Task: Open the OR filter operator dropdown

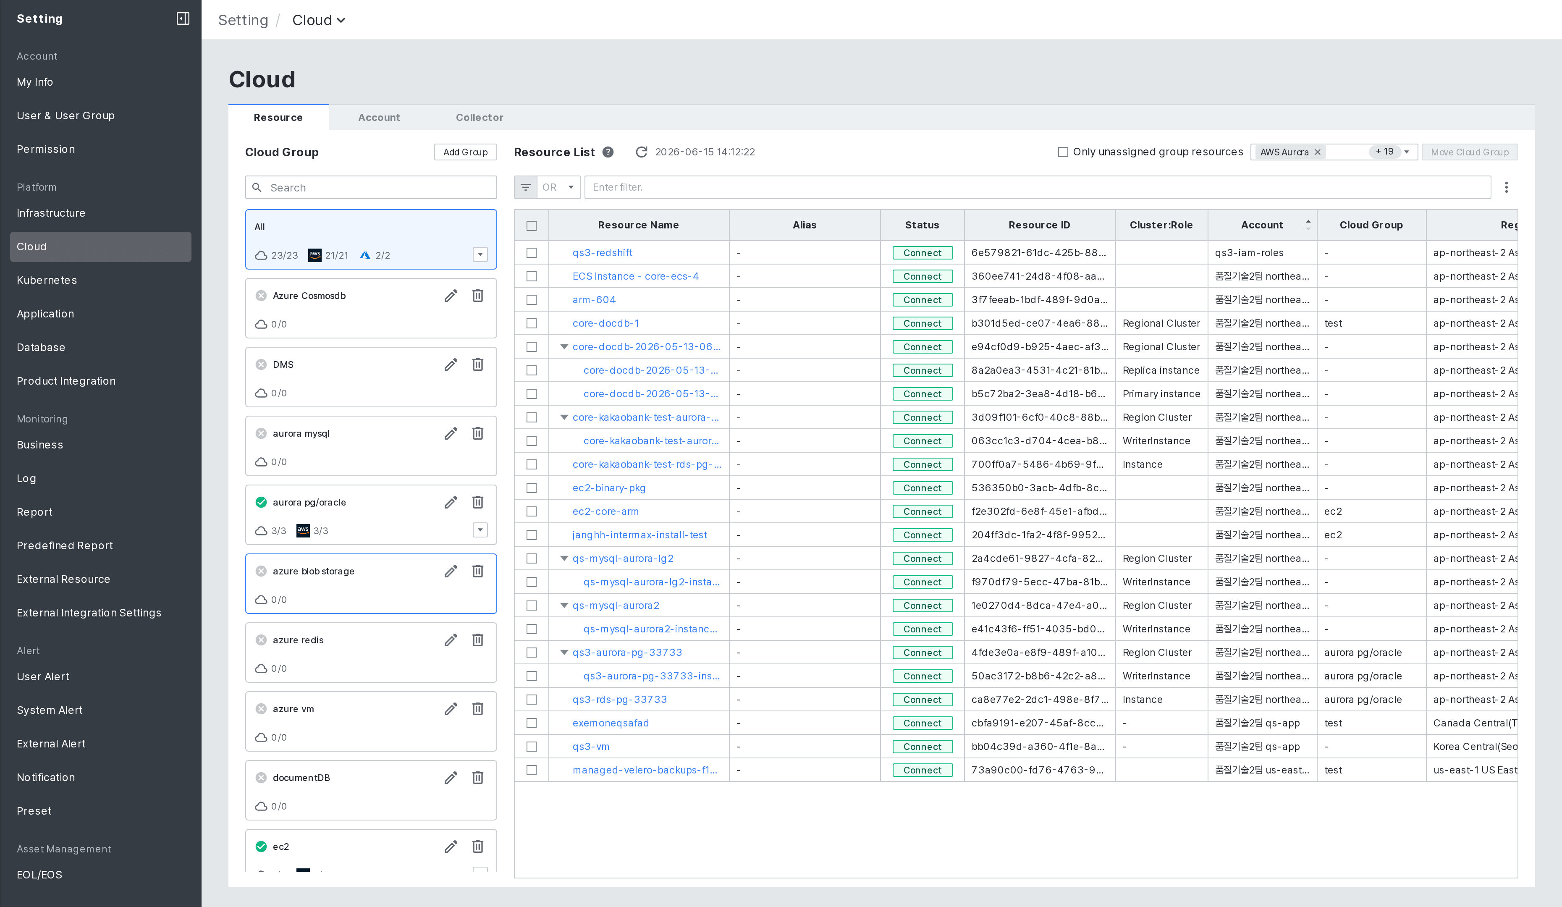Action: pyautogui.click(x=558, y=187)
